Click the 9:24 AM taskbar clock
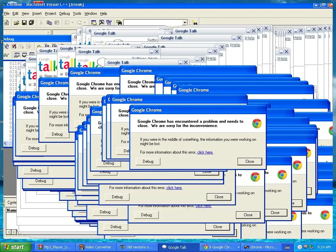Image resolution: width=336 pixels, height=252 pixels. pyautogui.click(x=324, y=247)
